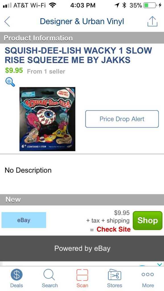Open the Stores coupon icon tab

(115, 278)
